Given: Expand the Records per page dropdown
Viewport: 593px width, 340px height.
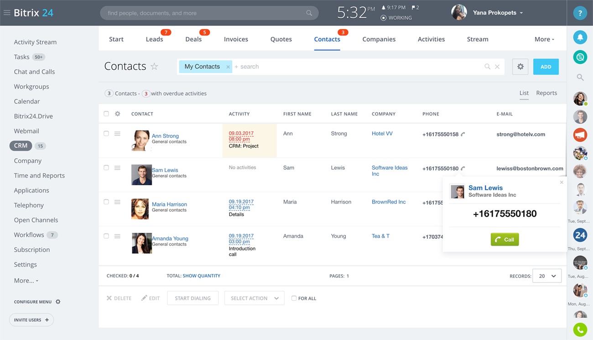Looking at the screenshot, I should click(x=546, y=276).
